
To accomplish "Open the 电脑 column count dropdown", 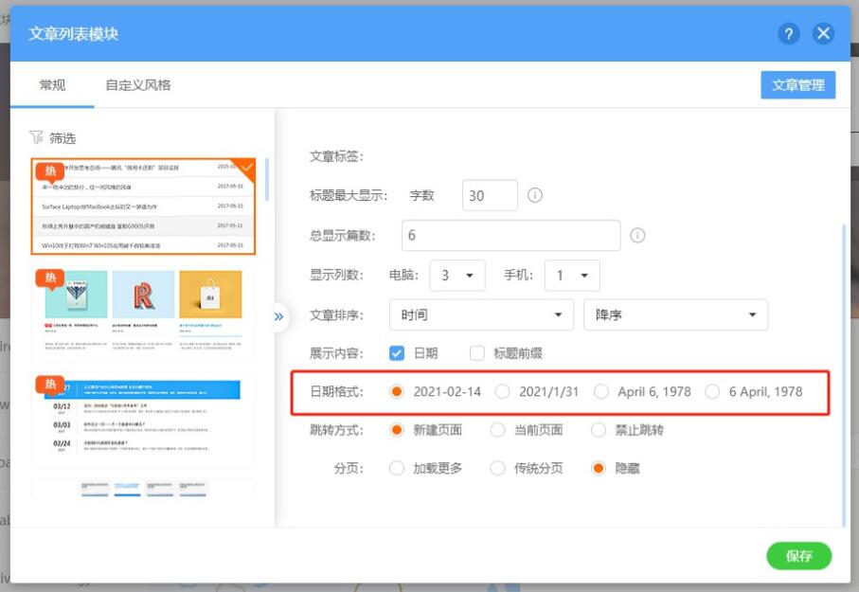I will pos(456,276).
